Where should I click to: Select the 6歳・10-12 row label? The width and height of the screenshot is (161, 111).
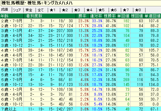click(12, 104)
